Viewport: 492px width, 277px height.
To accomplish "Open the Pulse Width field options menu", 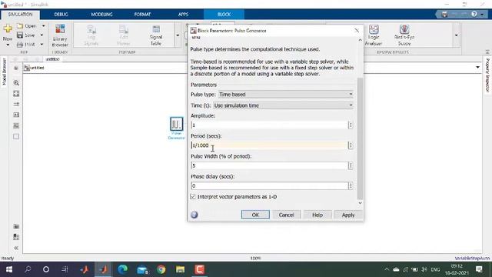I will pos(351,165).
